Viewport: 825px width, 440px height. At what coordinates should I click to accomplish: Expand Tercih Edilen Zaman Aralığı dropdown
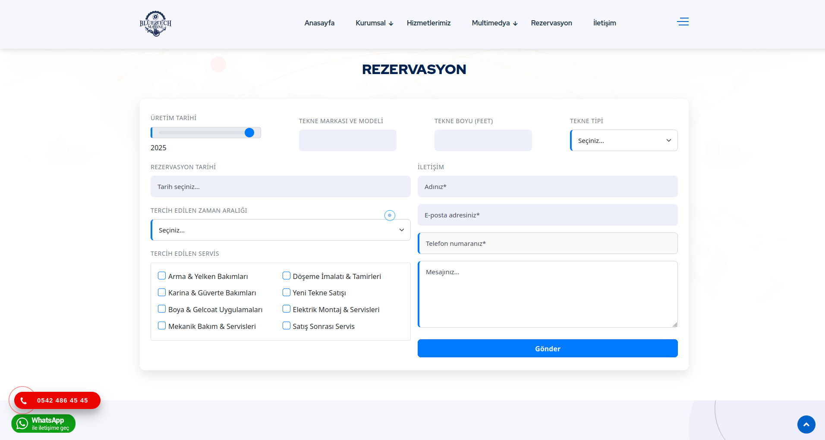pyautogui.click(x=280, y=230)
